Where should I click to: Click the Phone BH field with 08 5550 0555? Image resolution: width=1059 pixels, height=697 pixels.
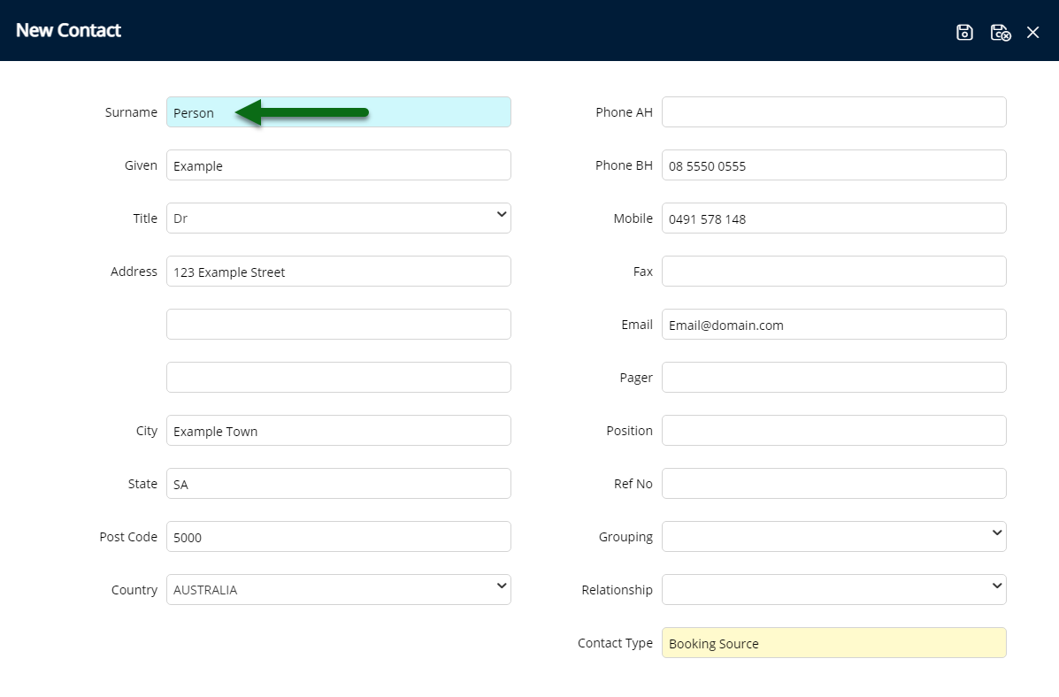click(834, 165)
